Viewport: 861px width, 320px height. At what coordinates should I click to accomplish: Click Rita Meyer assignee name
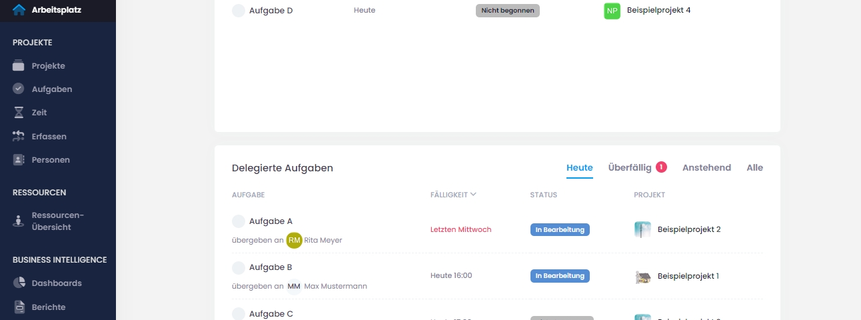[x=323, y=240]
